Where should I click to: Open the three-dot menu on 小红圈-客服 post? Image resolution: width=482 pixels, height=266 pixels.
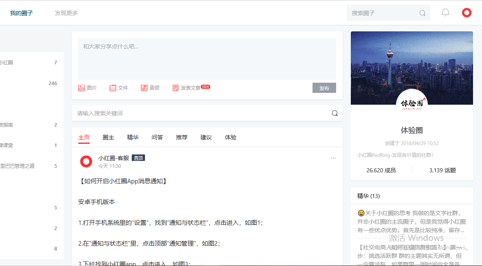tap(333, 158)
